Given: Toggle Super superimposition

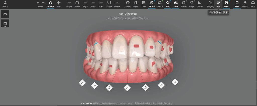Looking at the screenshot, I should pos(136,4).
